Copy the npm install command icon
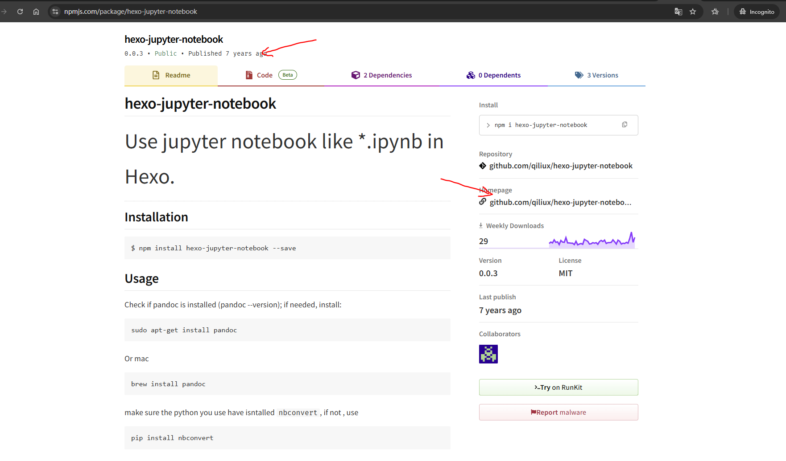Viewport: 786px width, 461px height. pos(625,125)
